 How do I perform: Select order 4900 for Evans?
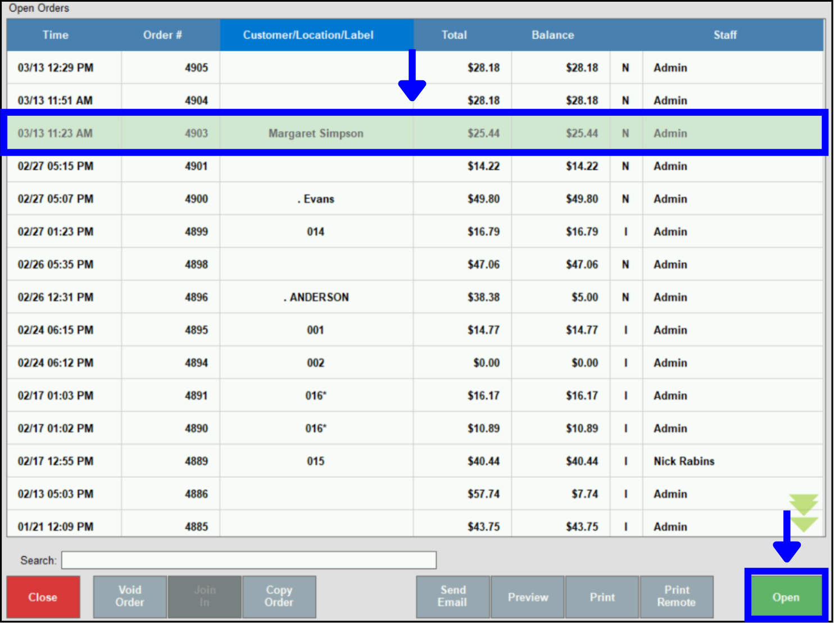click(316, 198)
